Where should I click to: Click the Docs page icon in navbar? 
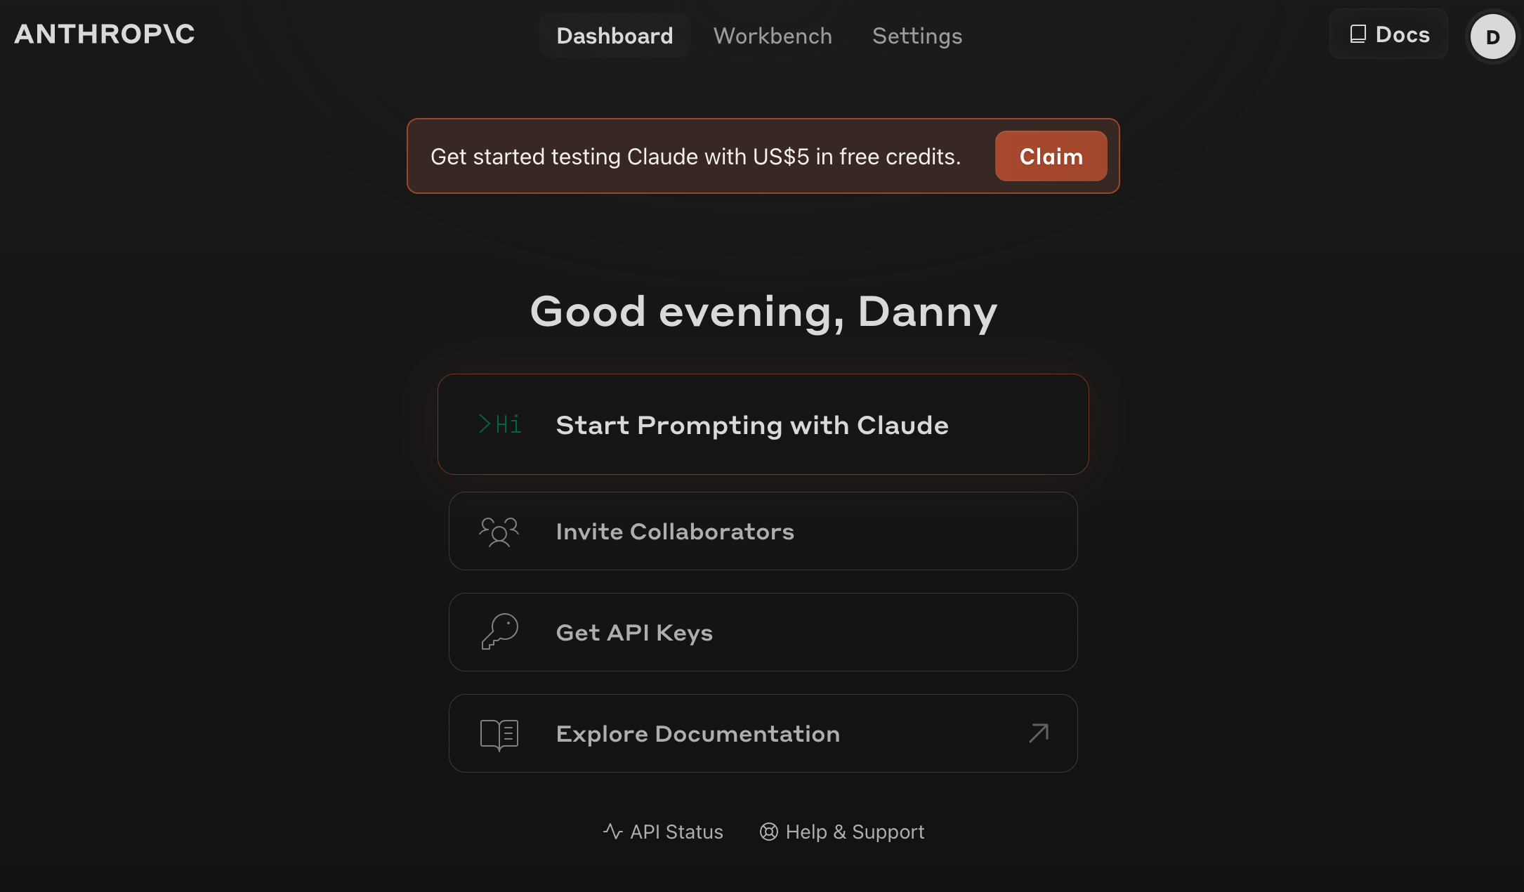click(1356, 34)
